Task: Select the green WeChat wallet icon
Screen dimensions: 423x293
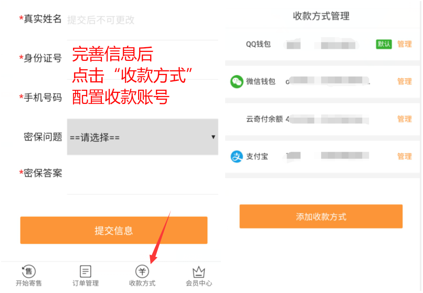Action: point(237,81)
